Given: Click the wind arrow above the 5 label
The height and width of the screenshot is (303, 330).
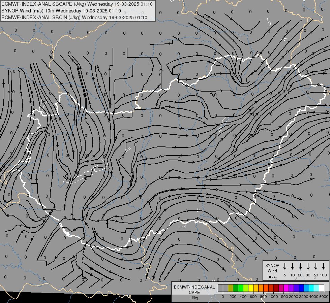Looking at the screenshot, I should (x=285, y=266).
